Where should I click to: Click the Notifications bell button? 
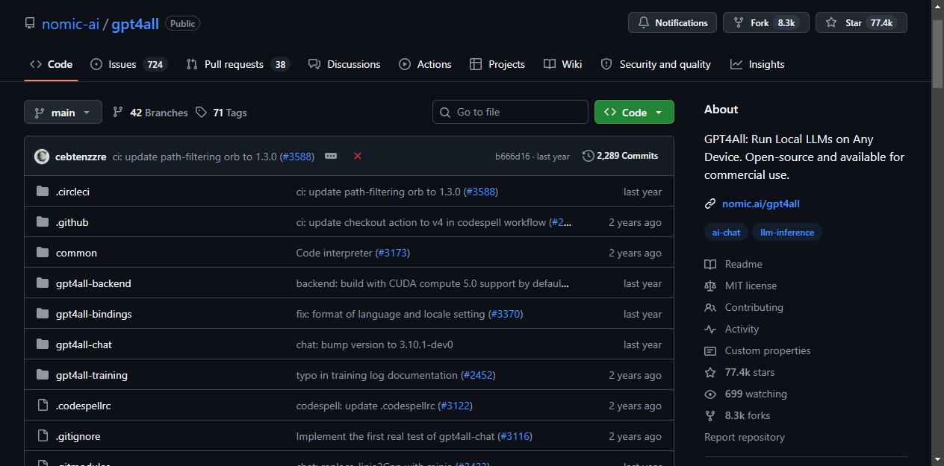pos(672,22)
